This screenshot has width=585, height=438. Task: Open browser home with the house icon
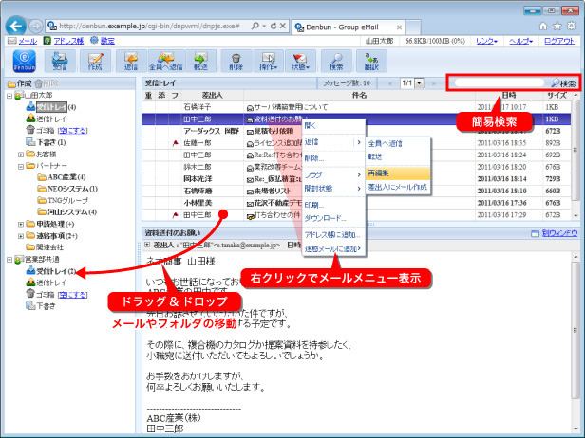[543, 26]
